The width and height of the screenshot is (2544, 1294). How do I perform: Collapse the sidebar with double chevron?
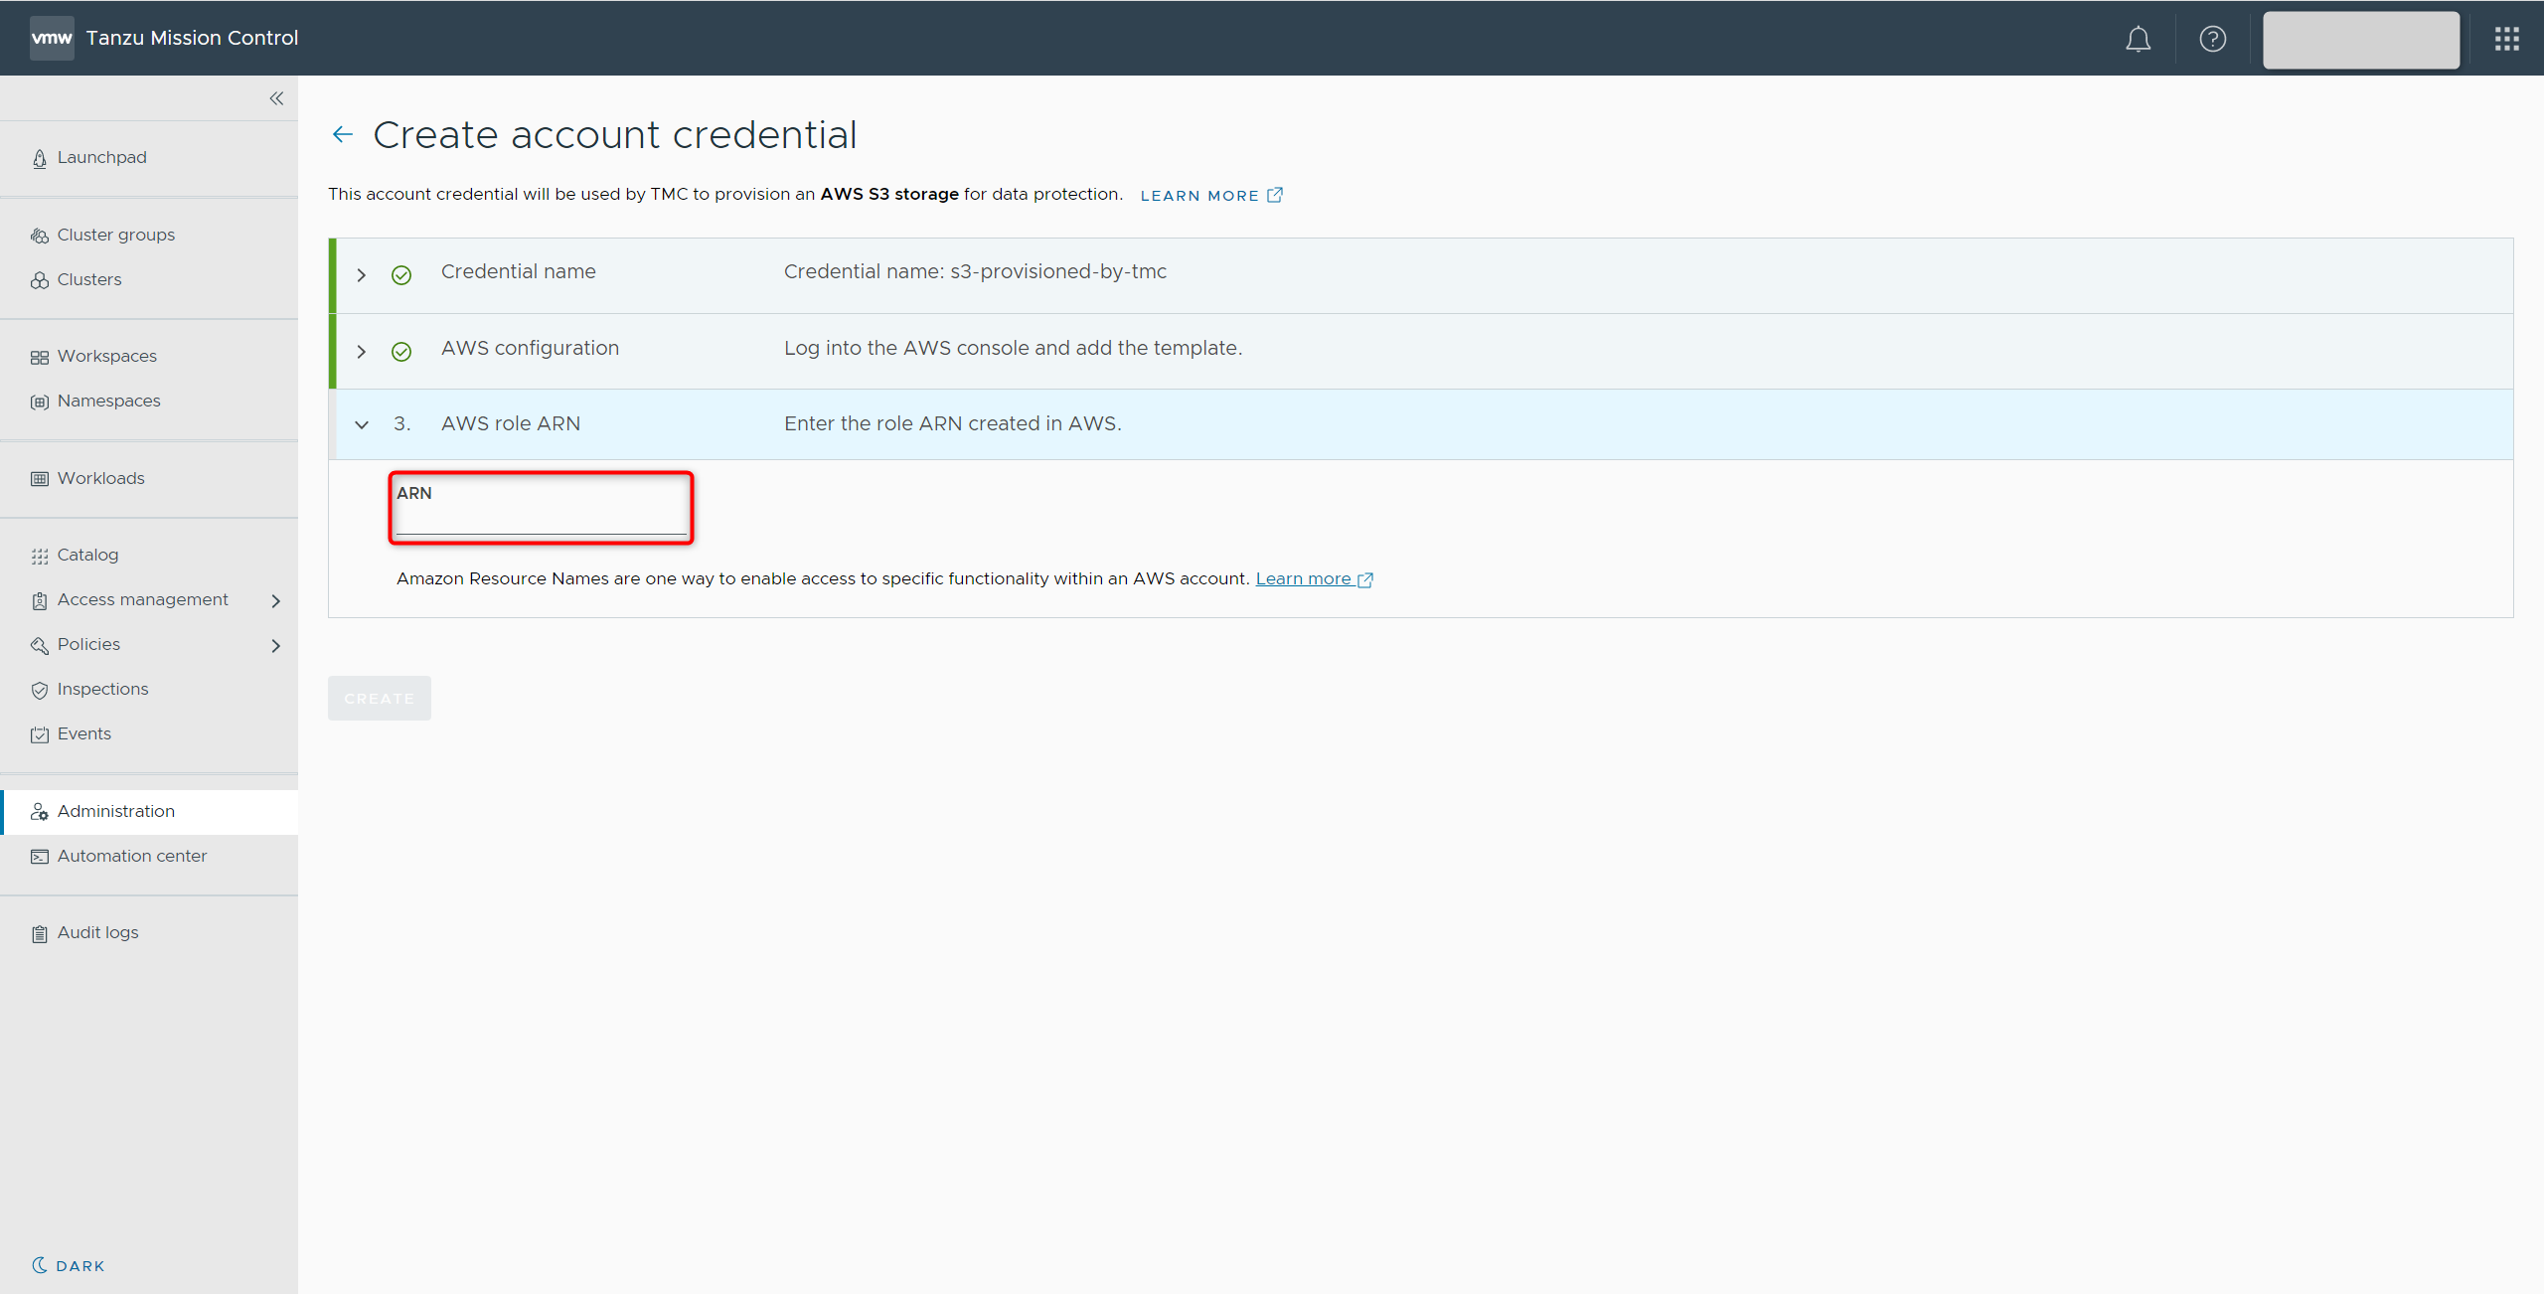(276, 98)
